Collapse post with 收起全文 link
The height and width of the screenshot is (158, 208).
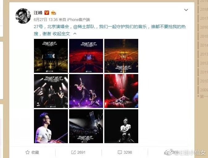[61, 34]
